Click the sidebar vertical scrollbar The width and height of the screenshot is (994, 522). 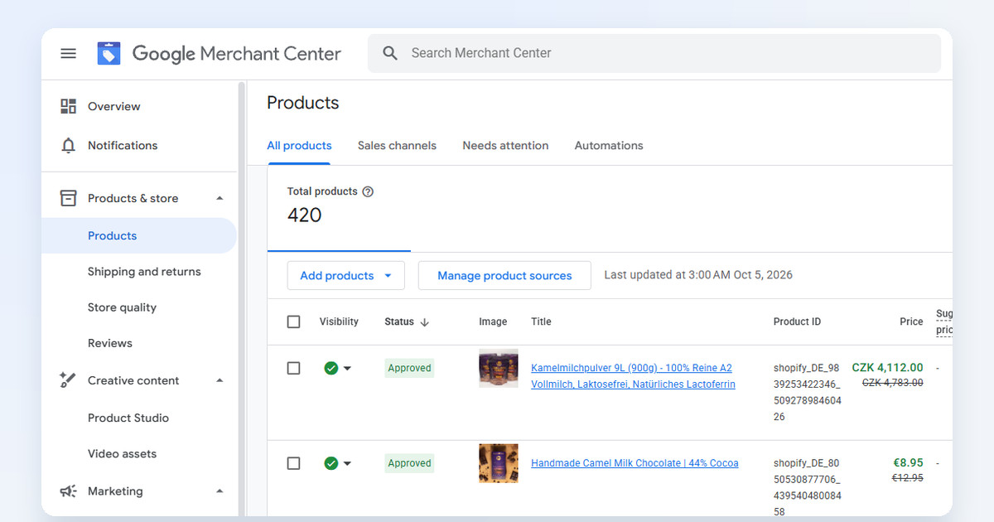pos(242,298)
